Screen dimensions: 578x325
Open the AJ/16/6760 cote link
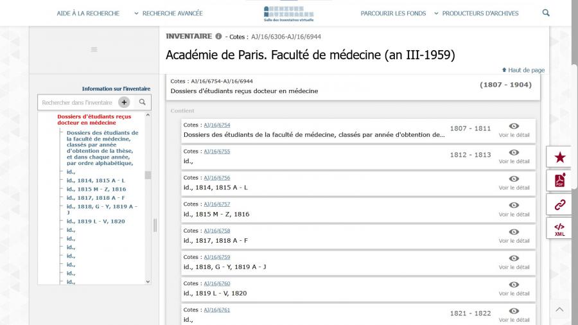tap(217, 283)
